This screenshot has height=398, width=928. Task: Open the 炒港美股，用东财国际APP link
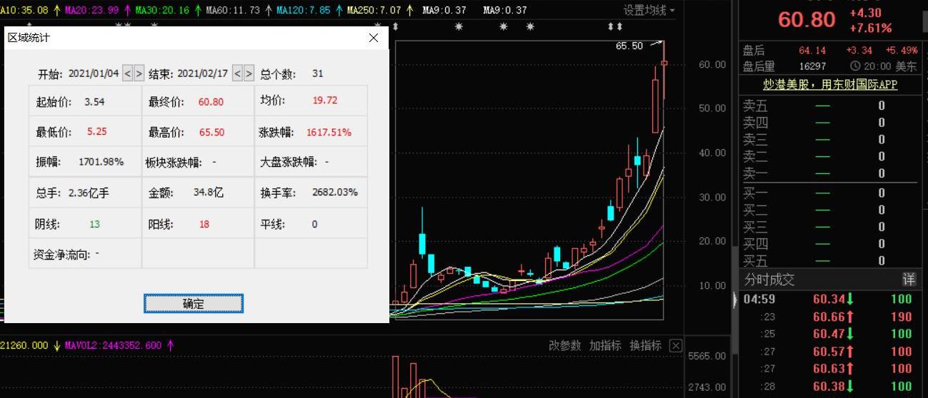(830, 84)
